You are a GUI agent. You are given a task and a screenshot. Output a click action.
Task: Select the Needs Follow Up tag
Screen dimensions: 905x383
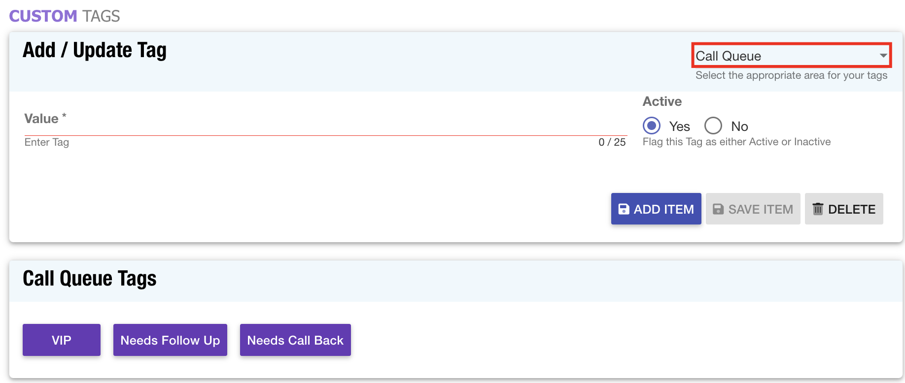click(x=170, y=340)
